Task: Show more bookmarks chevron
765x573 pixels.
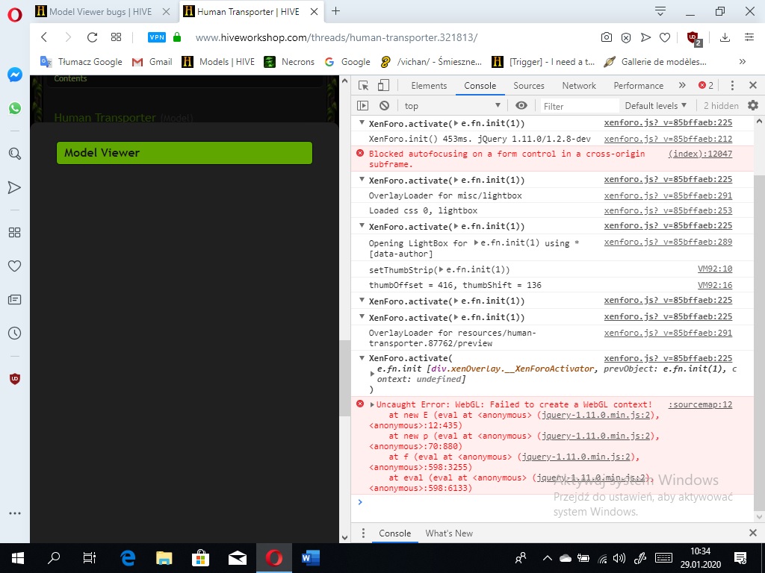Action: [743, 61]
